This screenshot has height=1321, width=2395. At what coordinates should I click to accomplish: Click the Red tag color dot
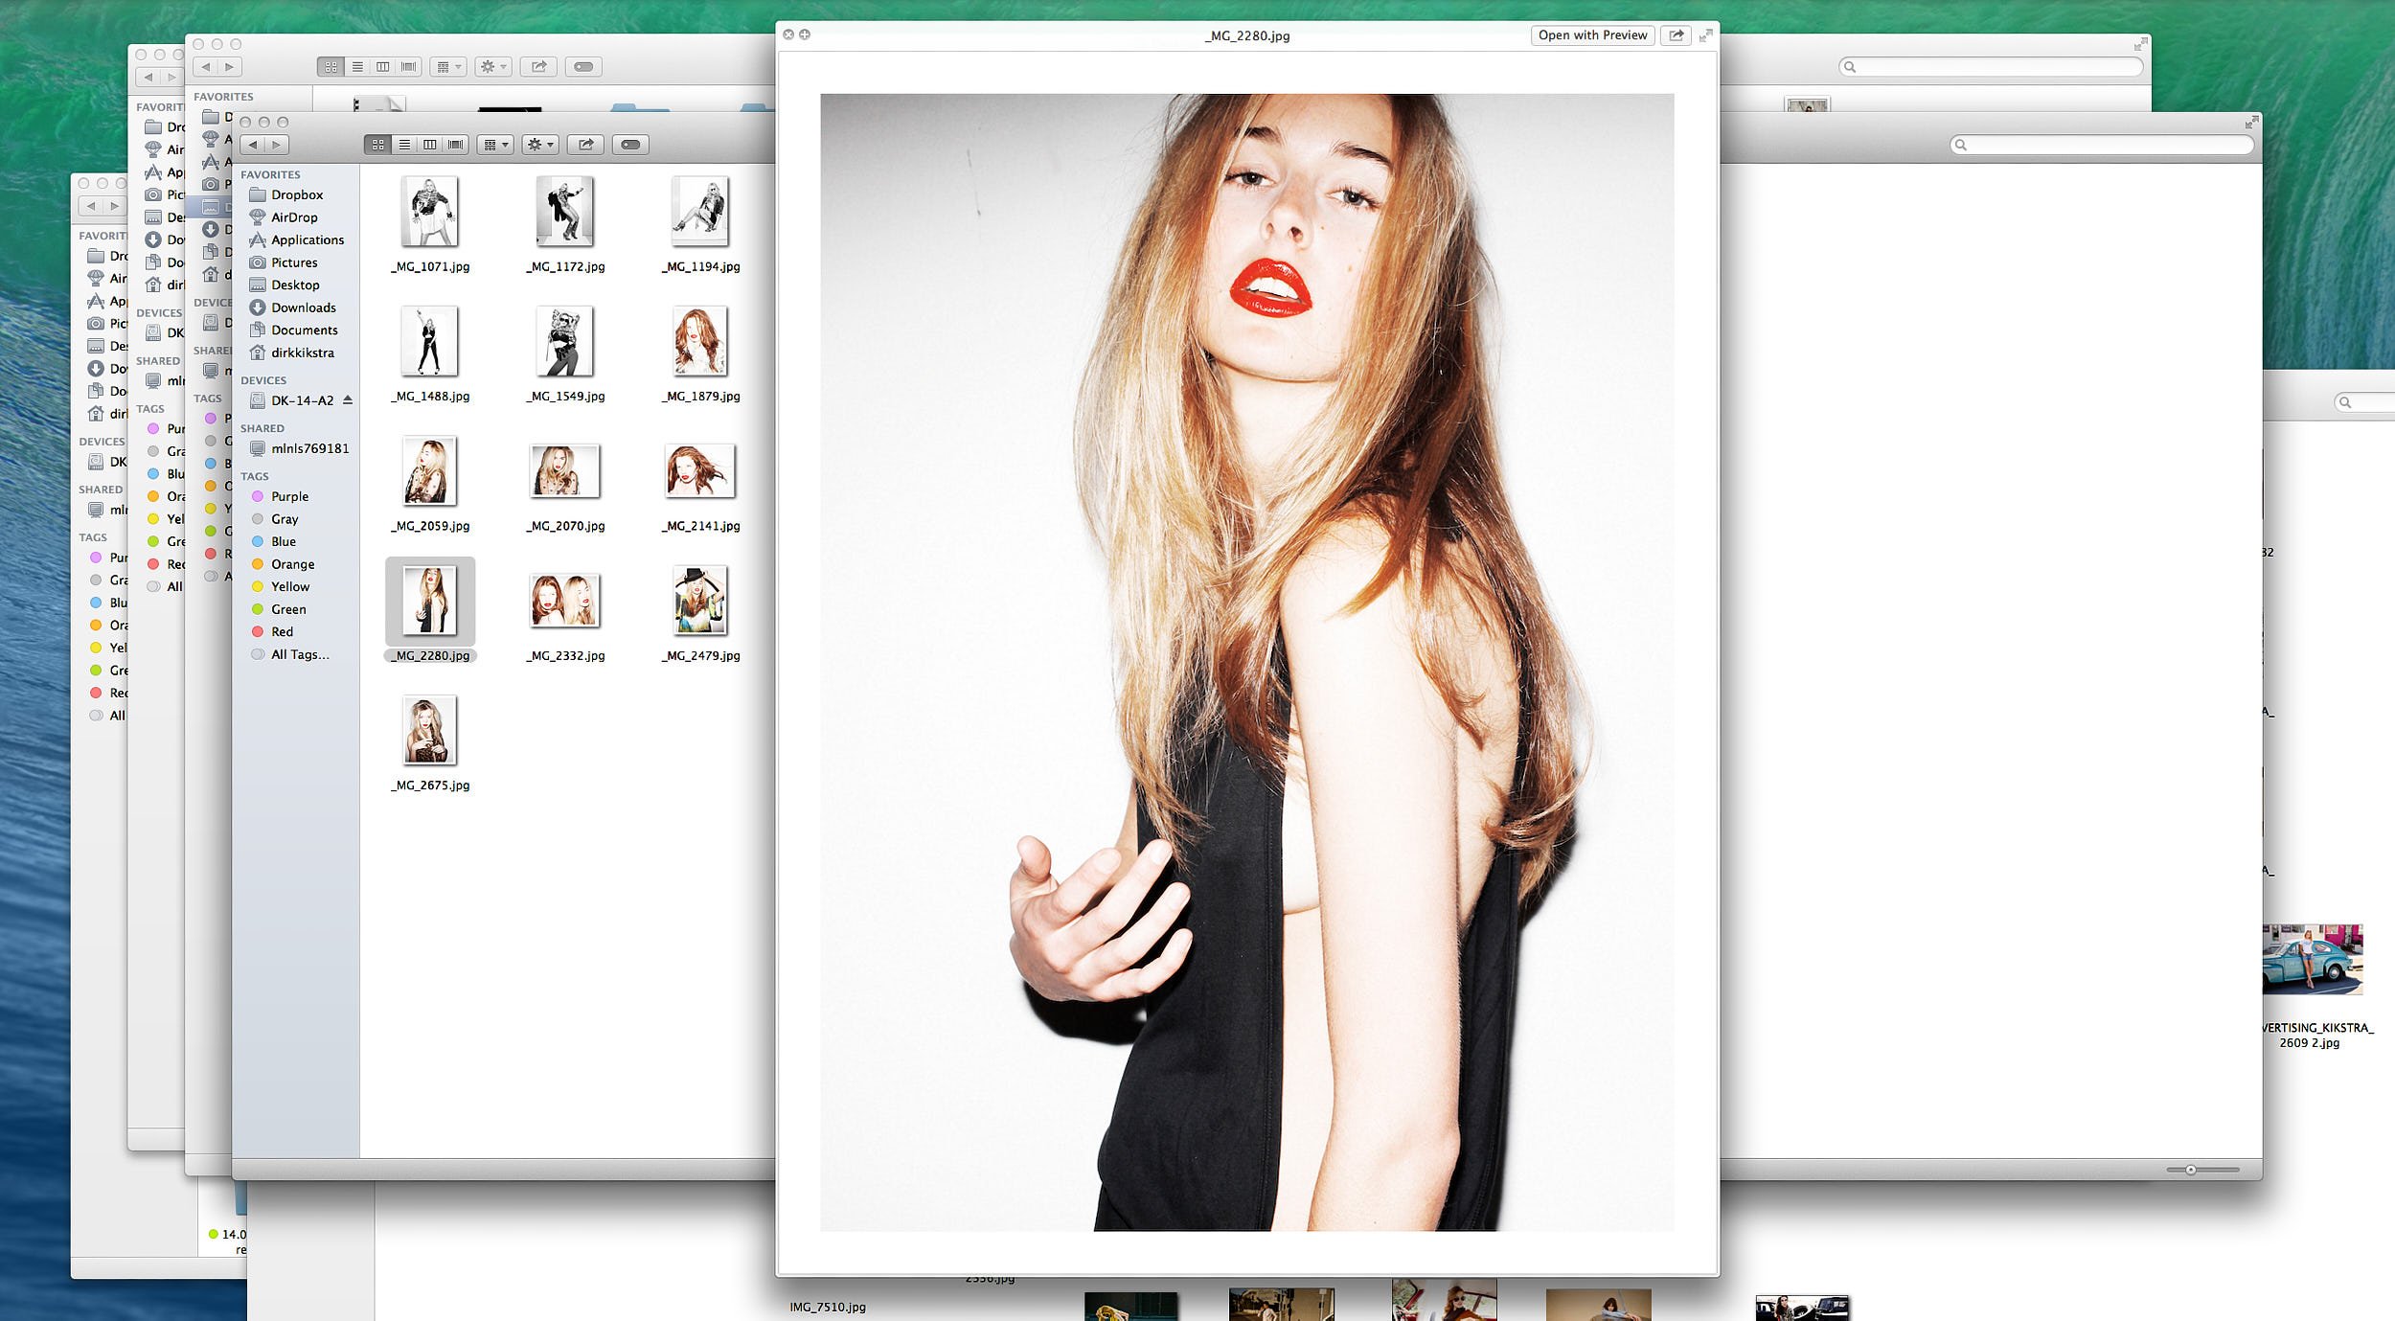coord(258,632)
